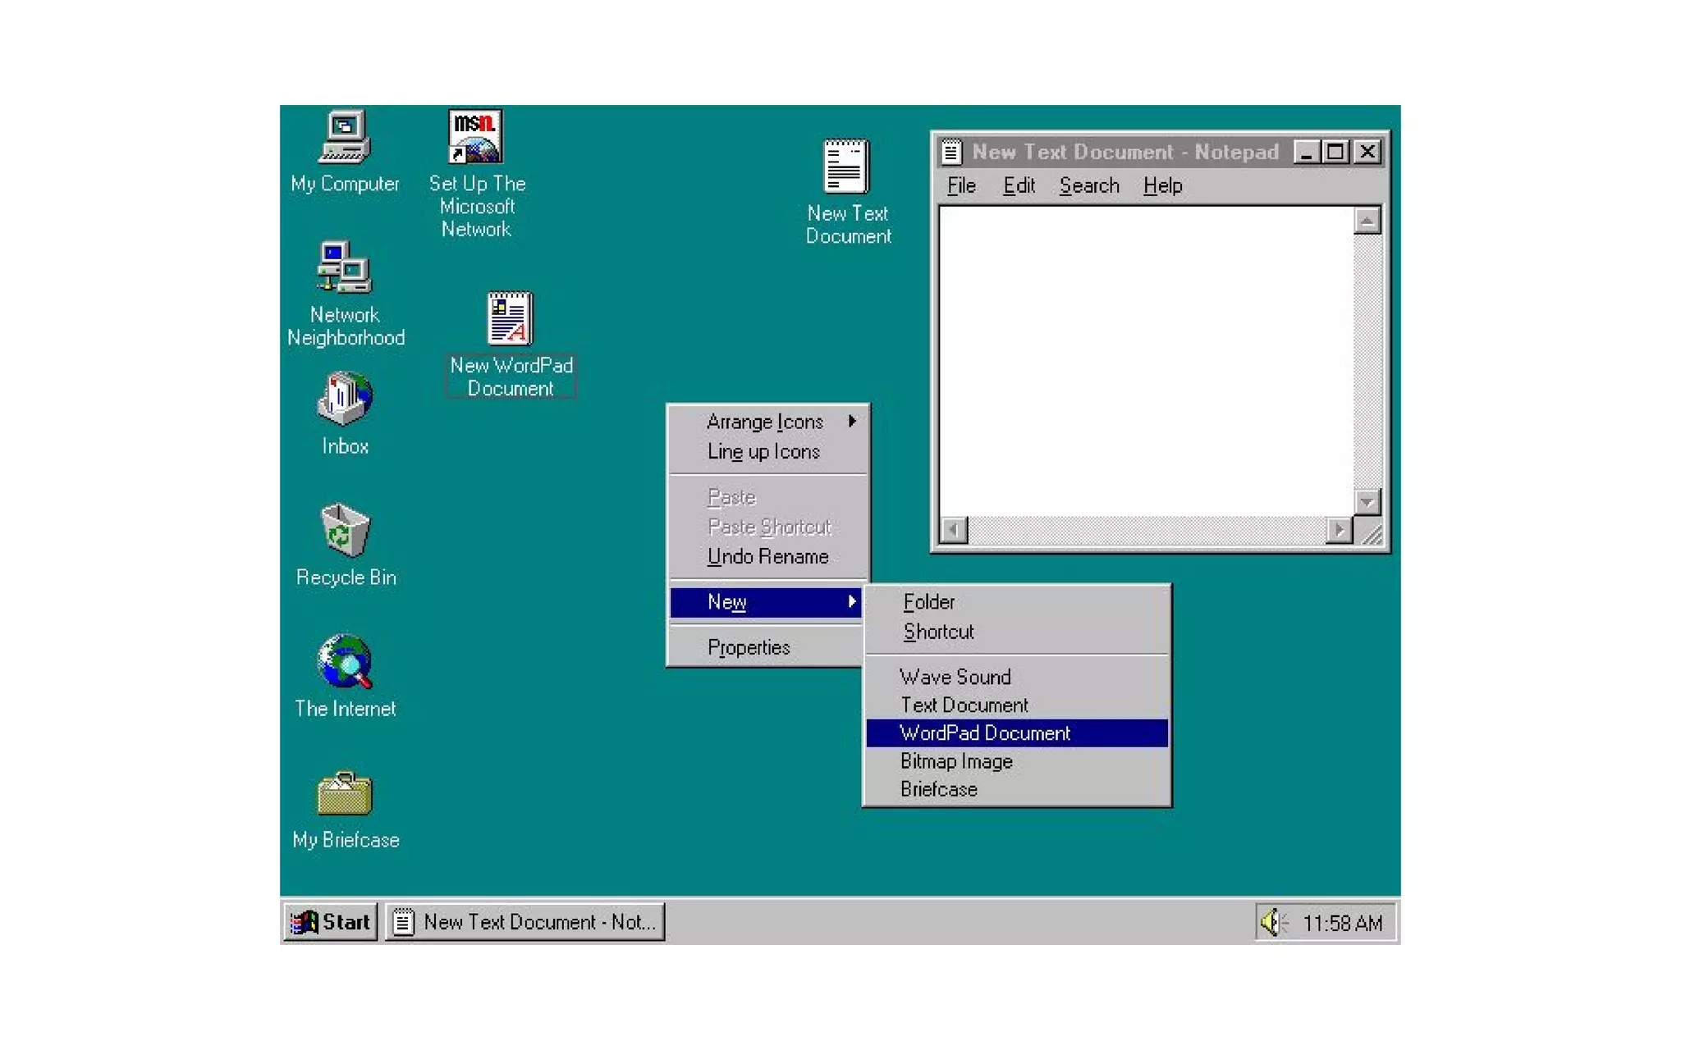Click New Text Document taskbar button

(525, 922)
